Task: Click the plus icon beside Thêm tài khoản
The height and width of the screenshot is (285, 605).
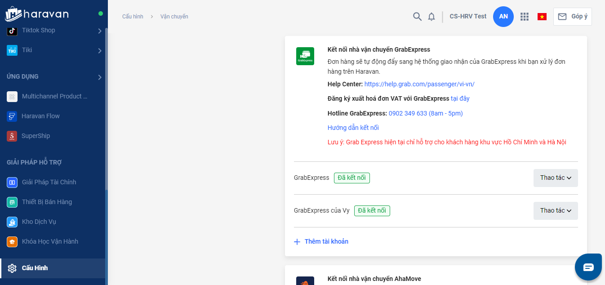Action: click(297, 242)
